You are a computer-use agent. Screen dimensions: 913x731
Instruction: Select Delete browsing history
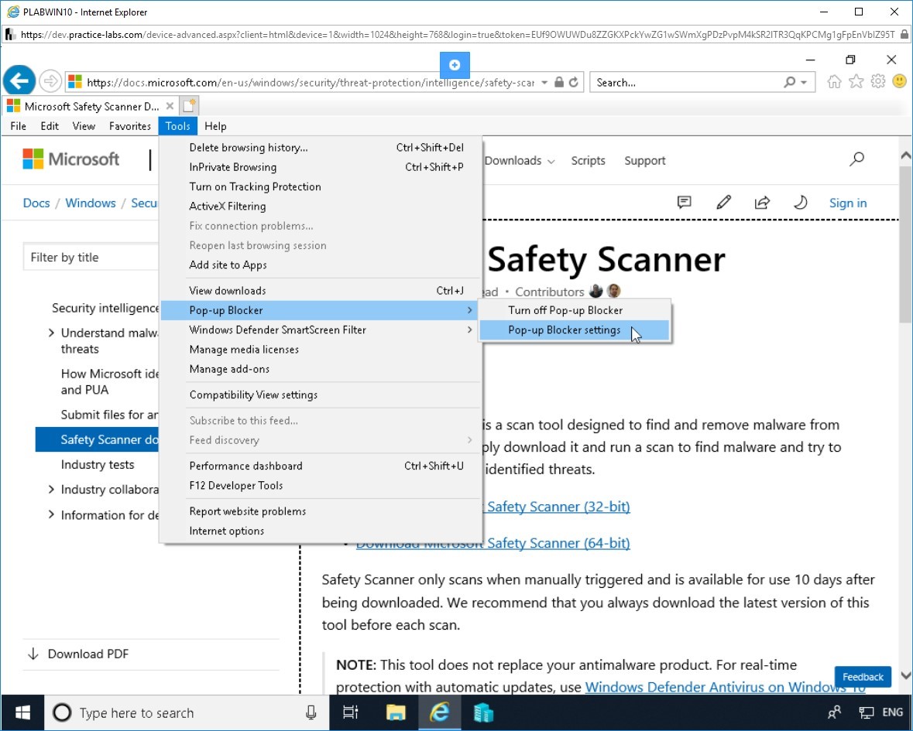(321, 148)
